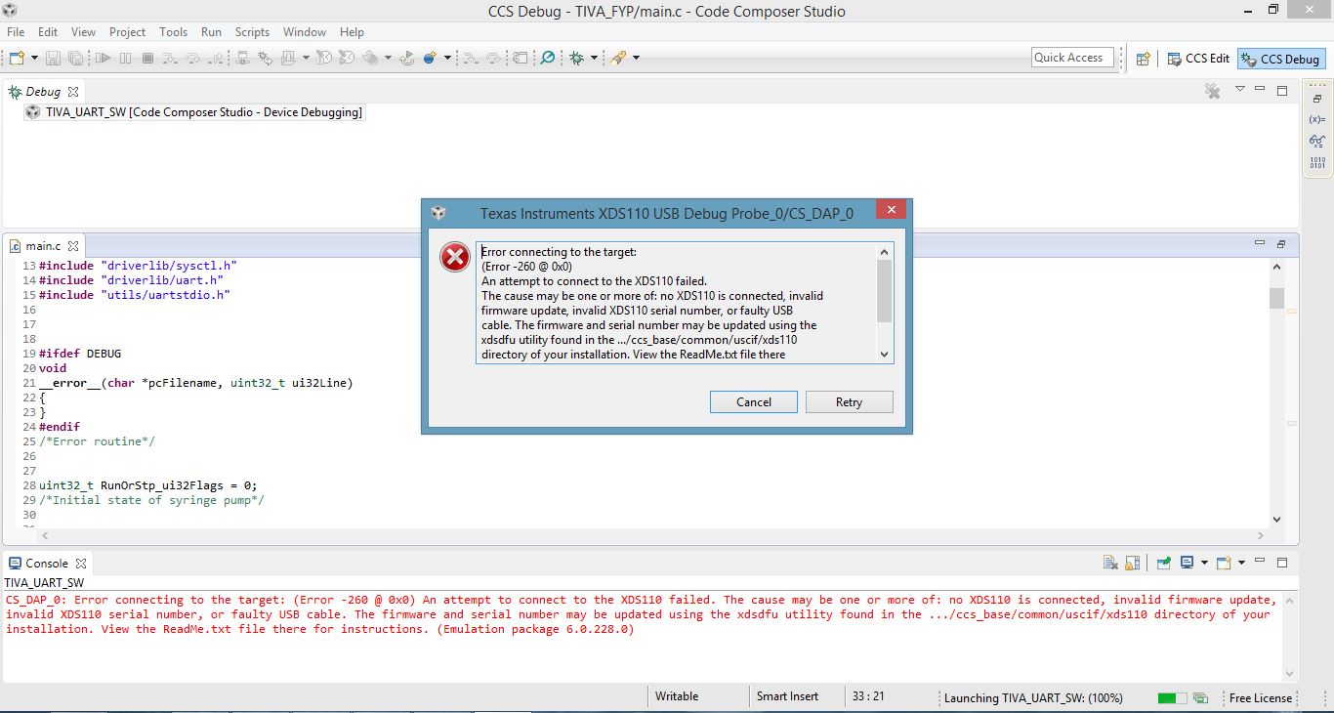Click the Free License status bar entry

tap(1260, 698)
